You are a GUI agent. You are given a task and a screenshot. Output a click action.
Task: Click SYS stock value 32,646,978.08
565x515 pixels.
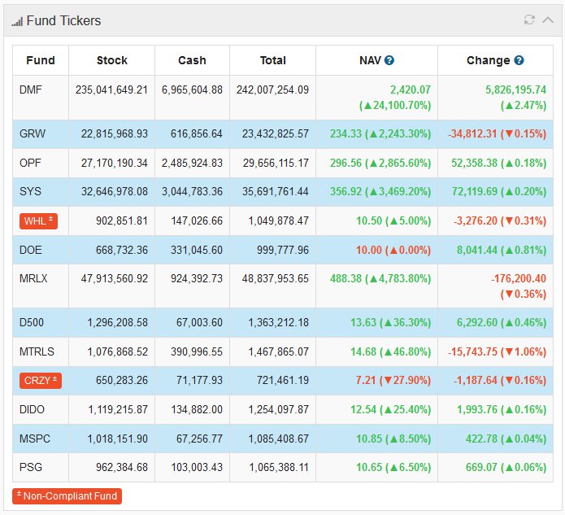[115, 191]
